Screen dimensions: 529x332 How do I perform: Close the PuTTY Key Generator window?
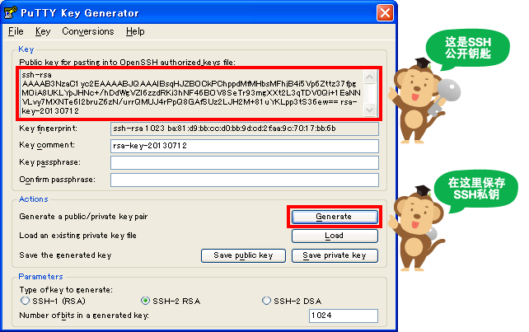384,12
